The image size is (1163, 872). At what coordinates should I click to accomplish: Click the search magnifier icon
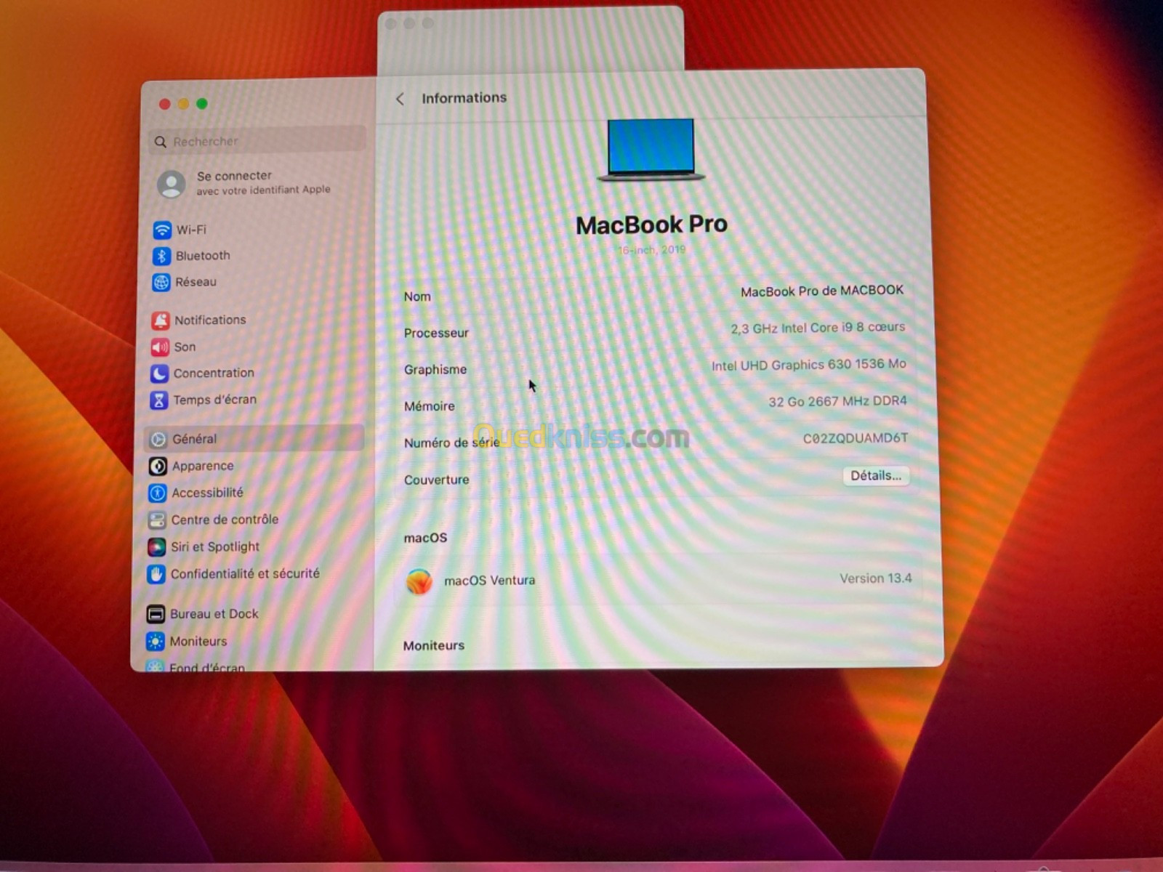click(161, 142)
